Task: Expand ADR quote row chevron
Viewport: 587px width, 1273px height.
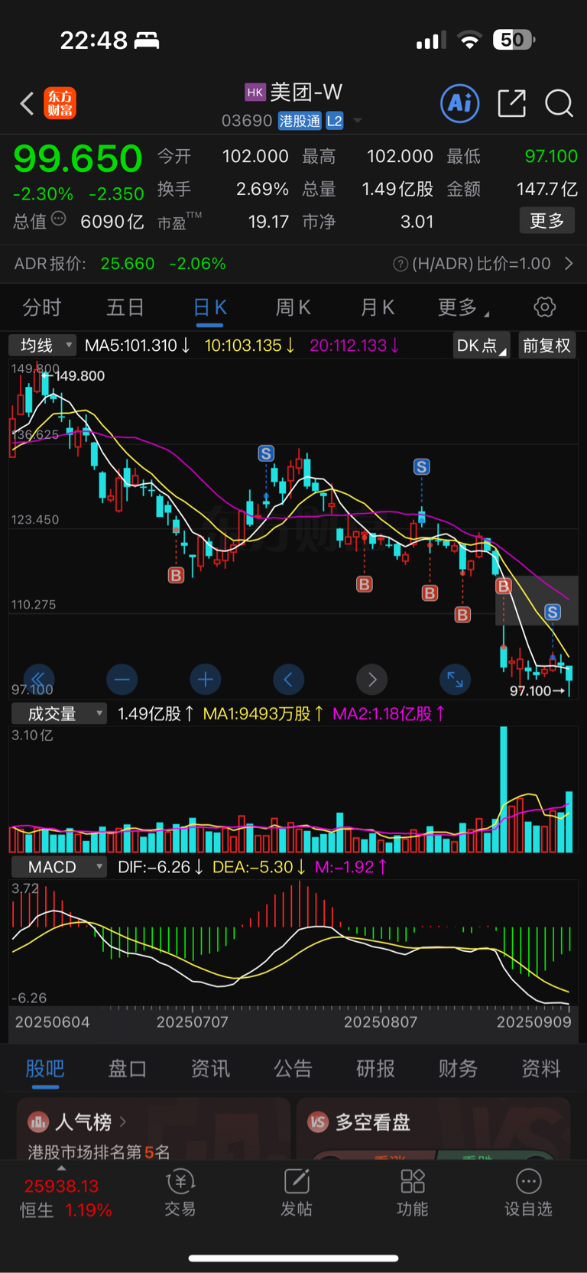Action: 569,264
